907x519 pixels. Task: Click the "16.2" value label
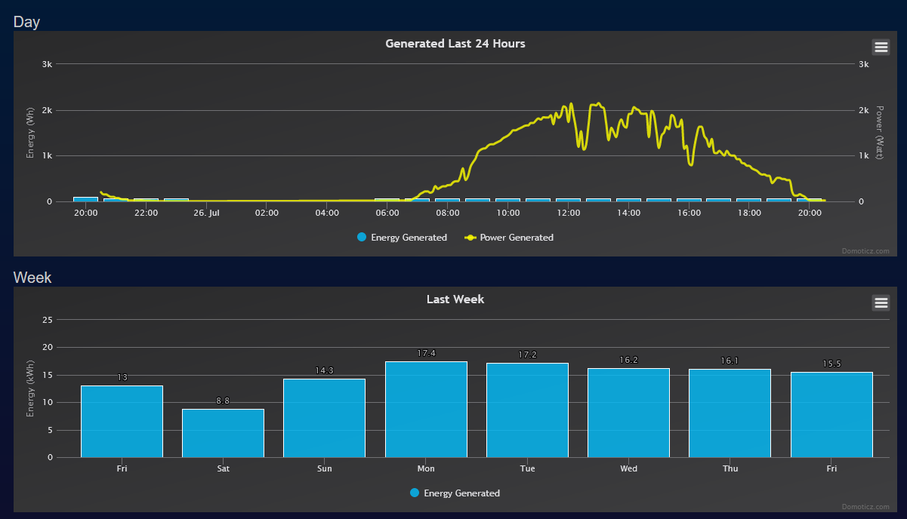point(628,360)
